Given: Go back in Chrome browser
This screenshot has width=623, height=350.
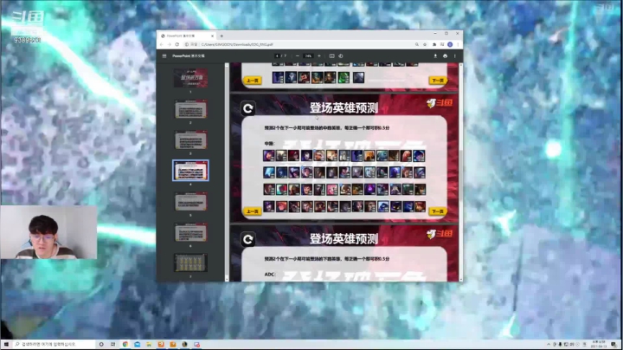Looking at the screenshot, I should click(x=162, y=44).
